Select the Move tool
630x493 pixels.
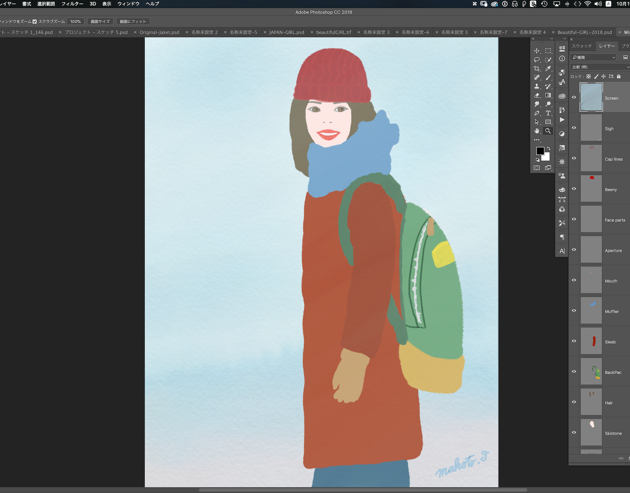(537, 51)
